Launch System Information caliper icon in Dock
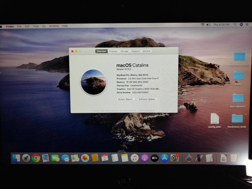The width and height of the screenshot is (252, 189). pos(189,158)
